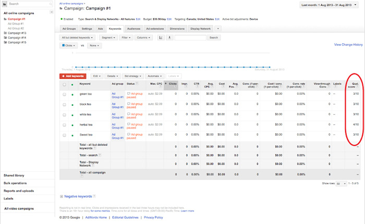Select the header checkbox for all keywords
Viewport: 365px width, 224px height.
(64, 84)
